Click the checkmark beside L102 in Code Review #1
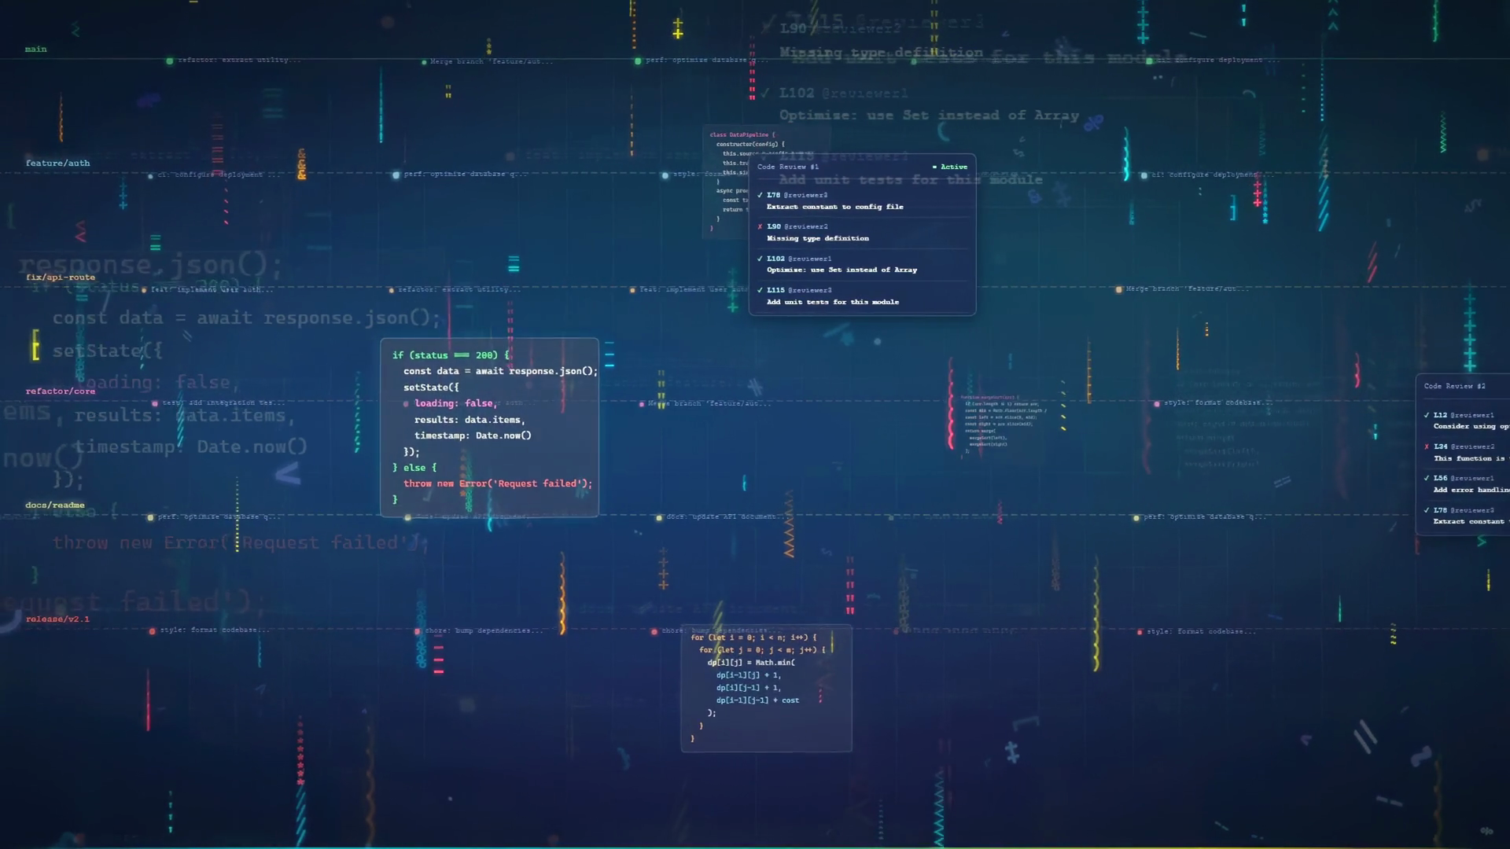1510x849 pixels. click(x=760, y=259)
